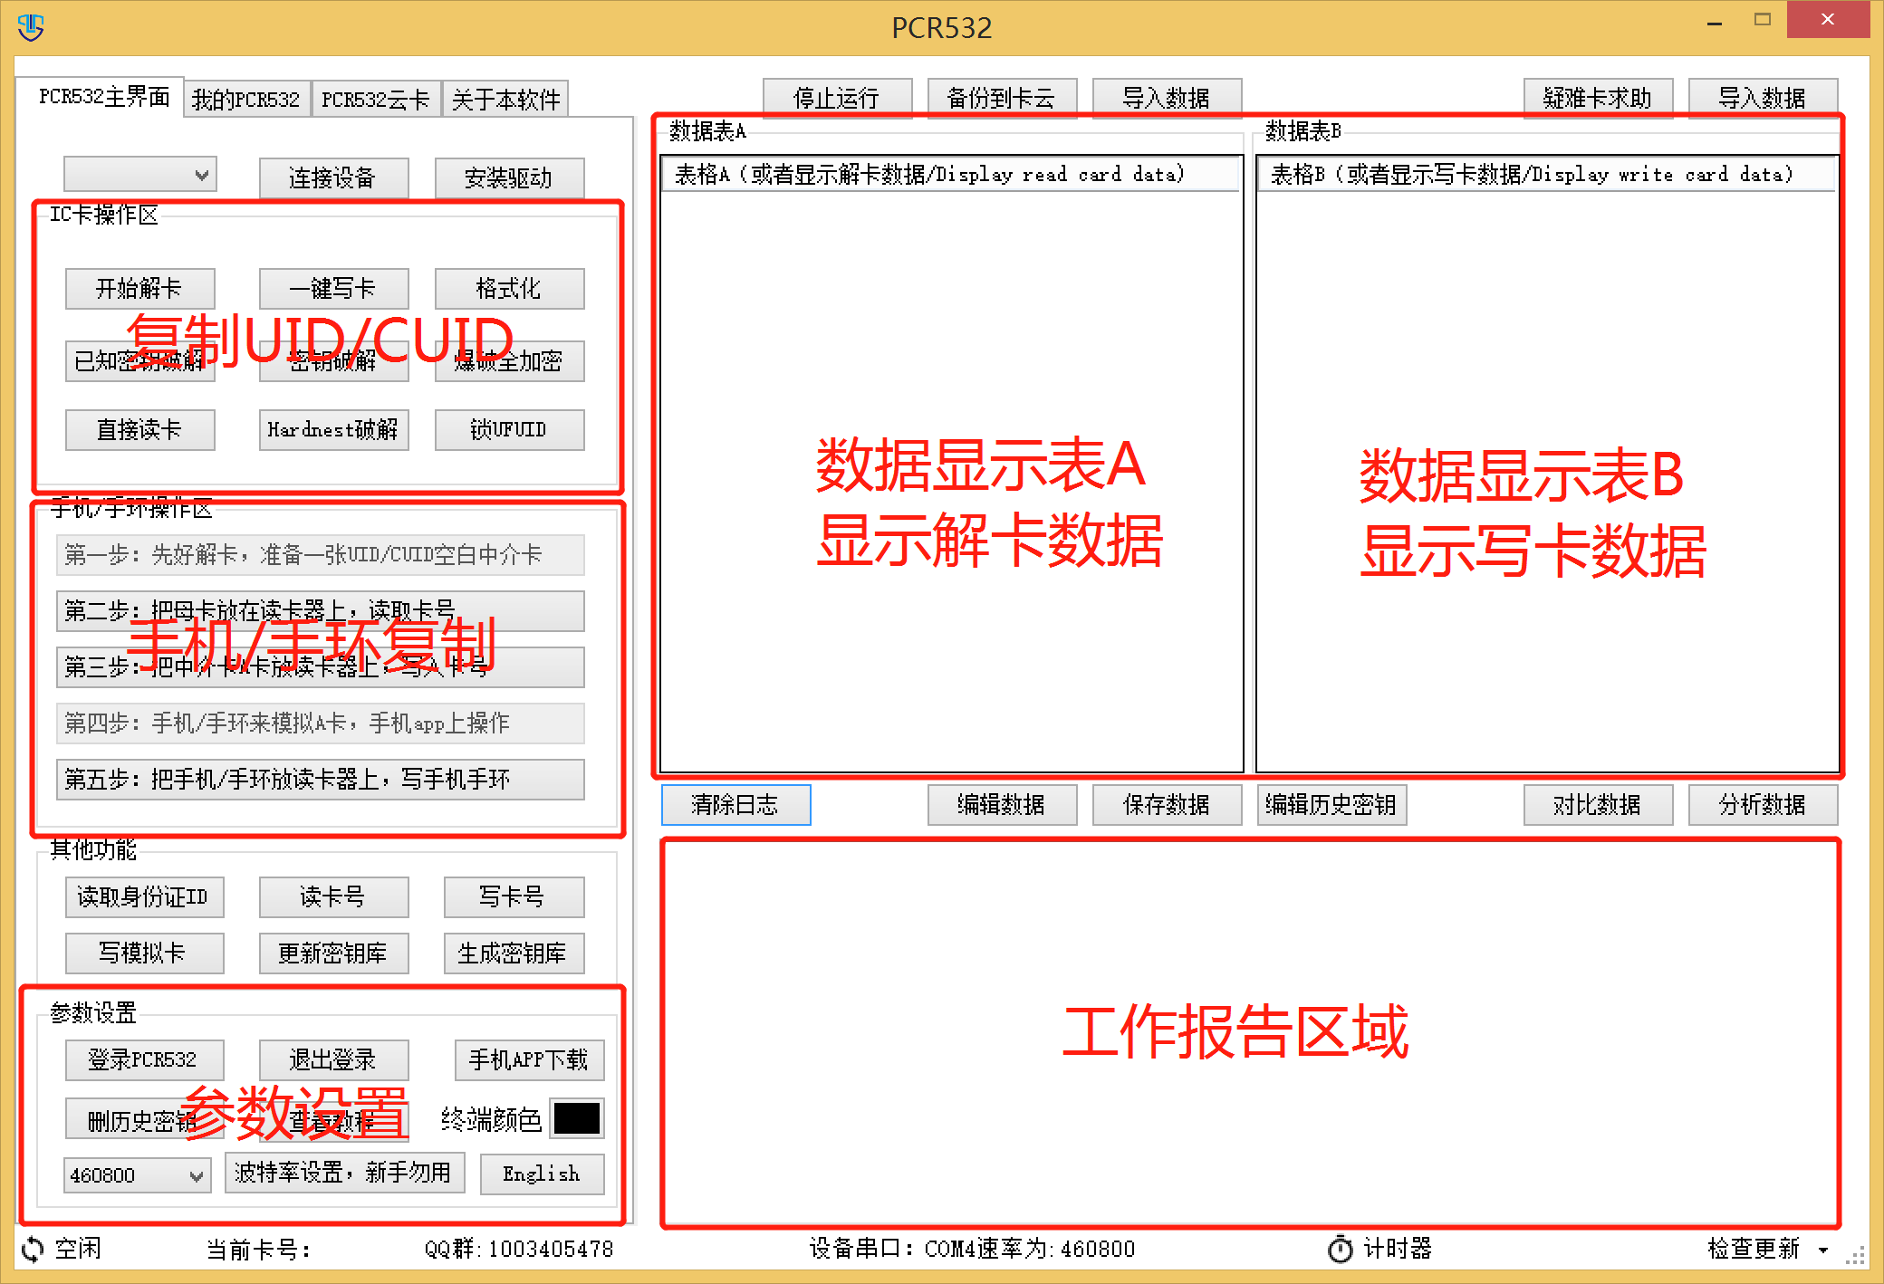Screen dimensions: 1884x1284
Task: Click the 手机APP下载 button
Action: [x=529, y=1059]
